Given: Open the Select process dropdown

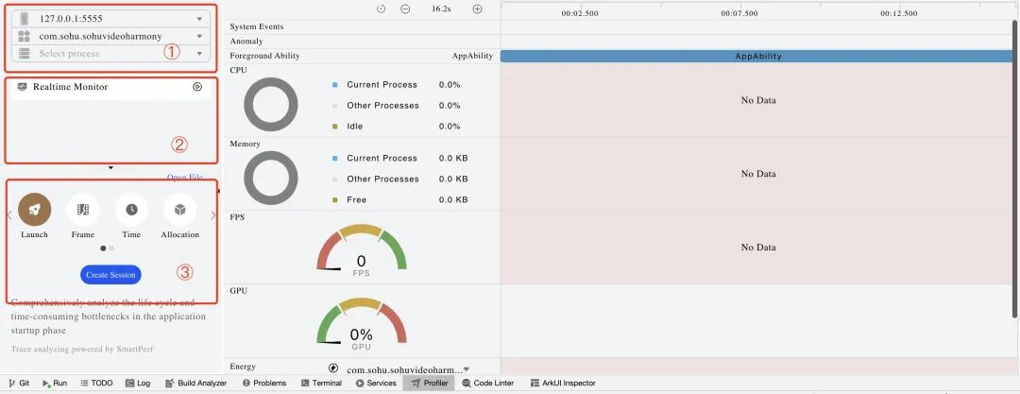Looking at the screenshot, I should (110, 54).
